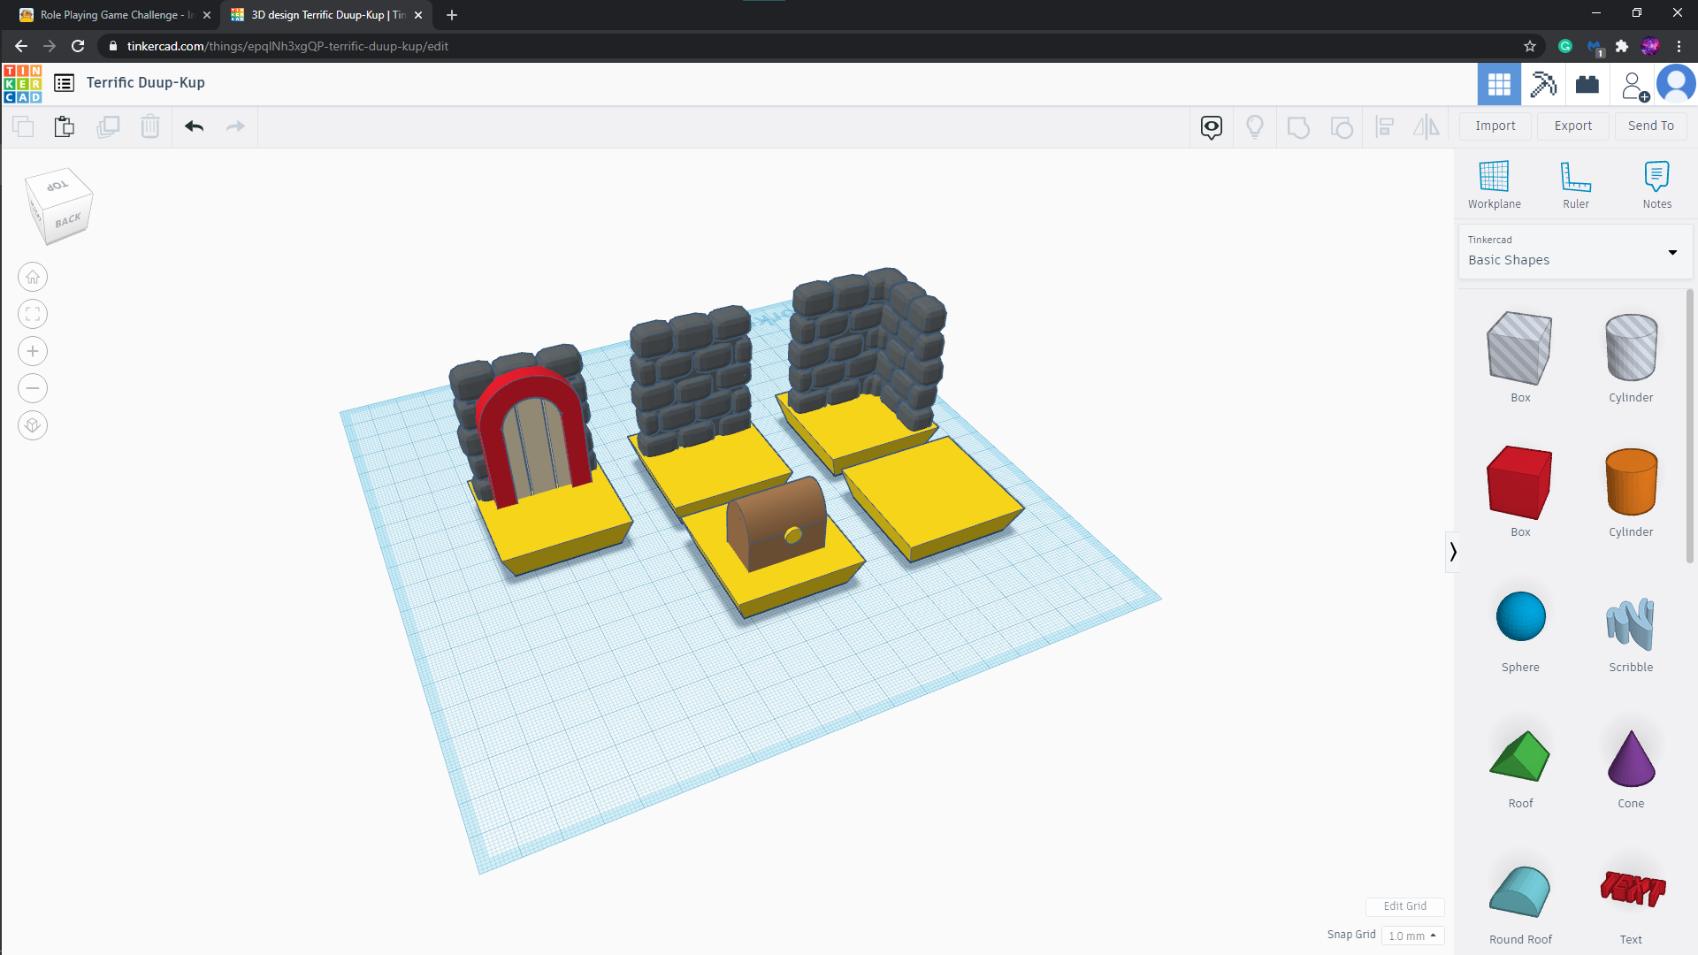Select the treasure chest model

pyautogui.click(x=777, y=524)
